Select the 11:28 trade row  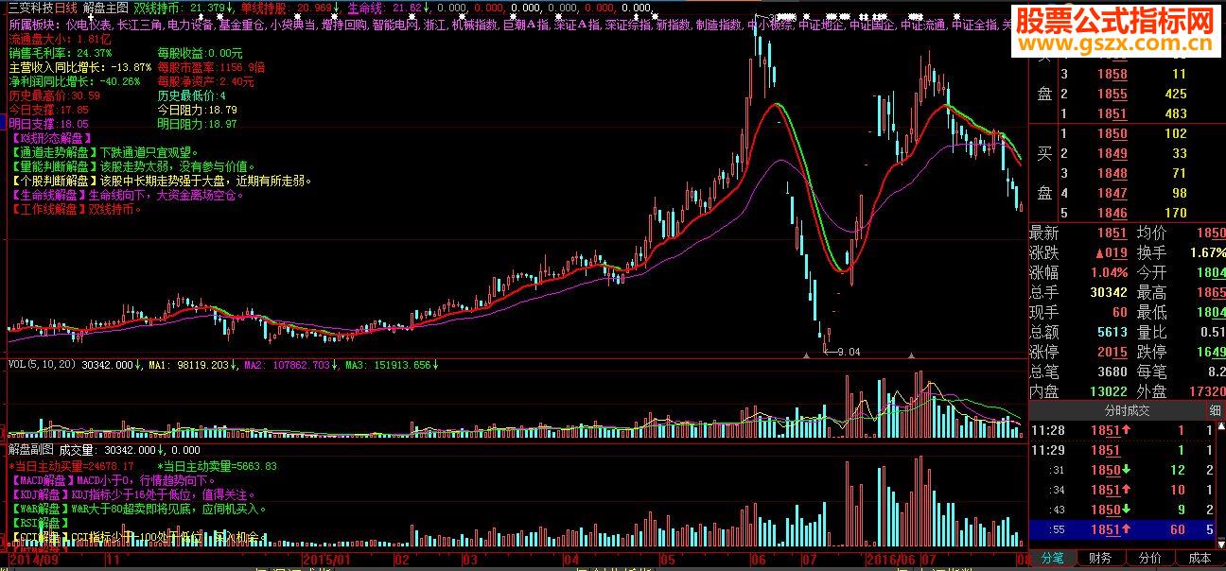click(1122, 430)
